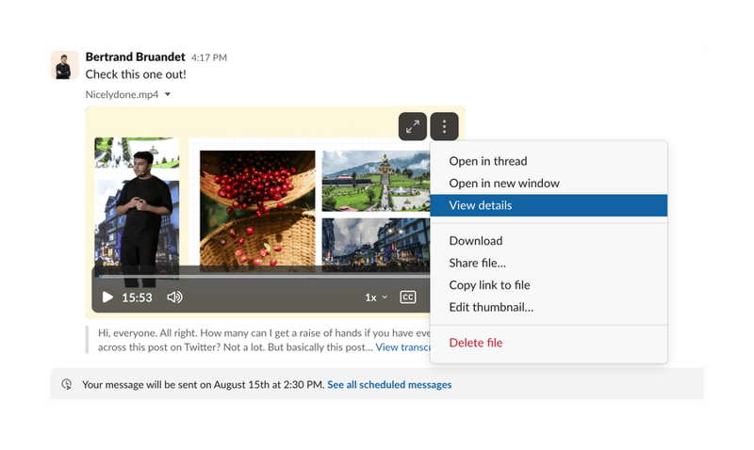Expand video to full view
This screenshot has width=754, height=450.
coord(412,126)
